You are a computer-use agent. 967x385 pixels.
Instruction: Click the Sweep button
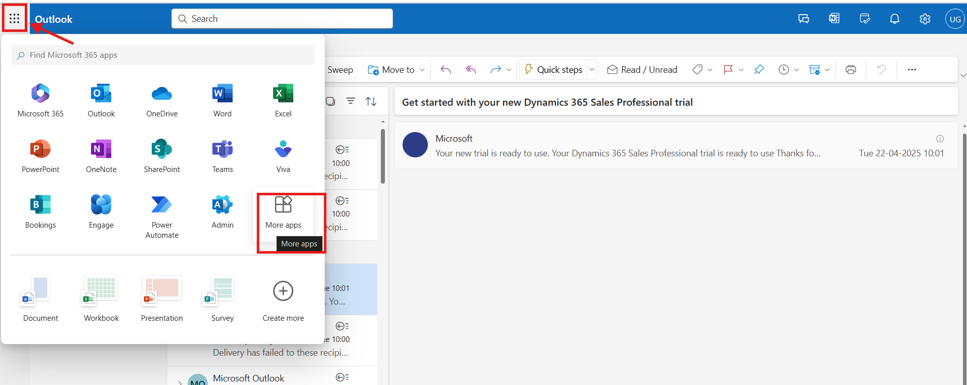click(340, 70)
